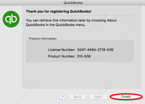The width and height of the screenshot is (145, 104).
Task: Go to the previous step with Back
Action: (x=77, y=97)
